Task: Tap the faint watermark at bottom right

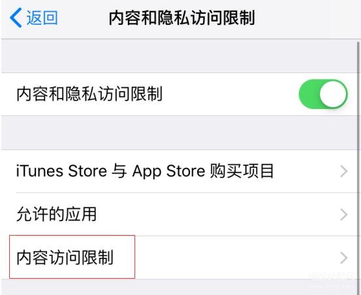Action: 332,279
